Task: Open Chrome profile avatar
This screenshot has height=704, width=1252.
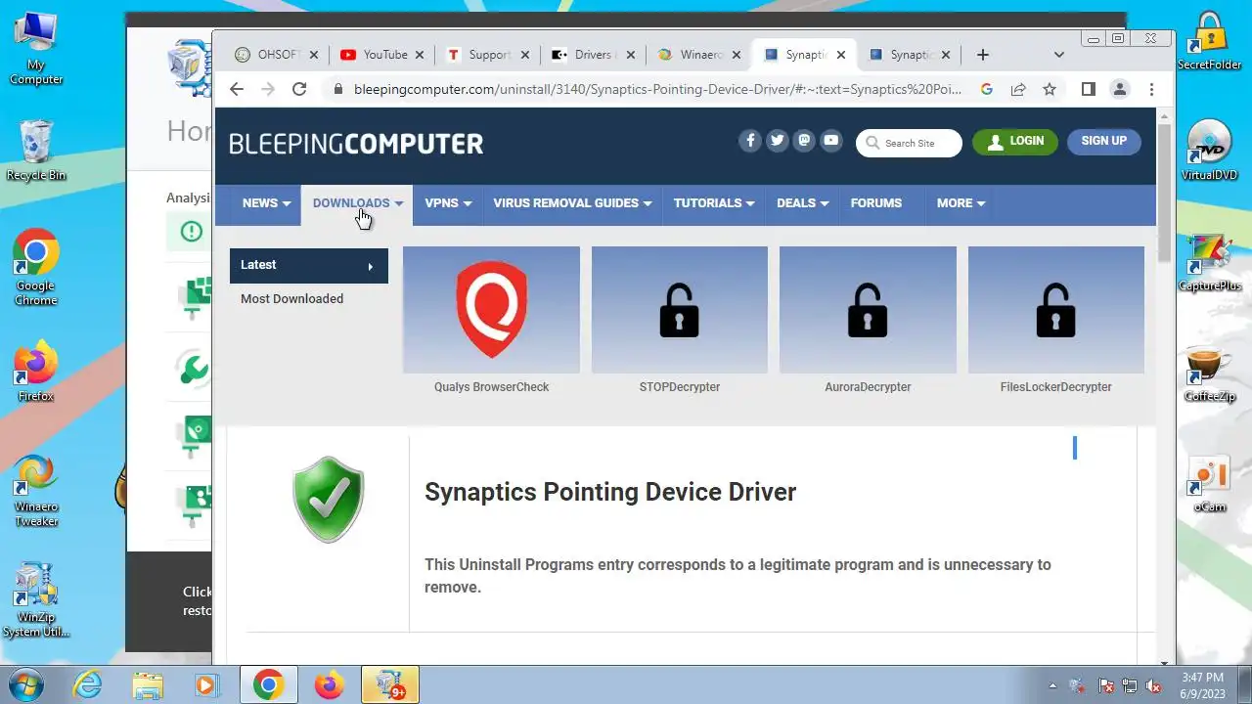Action: [x=1120, y=89]
